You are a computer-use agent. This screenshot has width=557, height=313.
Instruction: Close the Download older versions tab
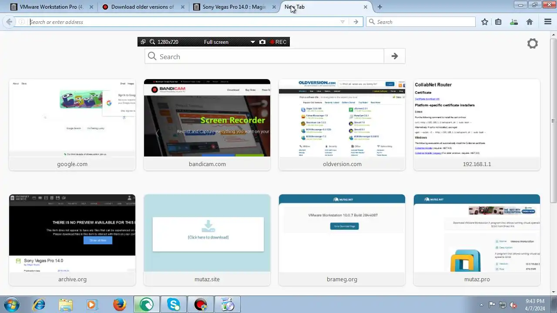183,7
